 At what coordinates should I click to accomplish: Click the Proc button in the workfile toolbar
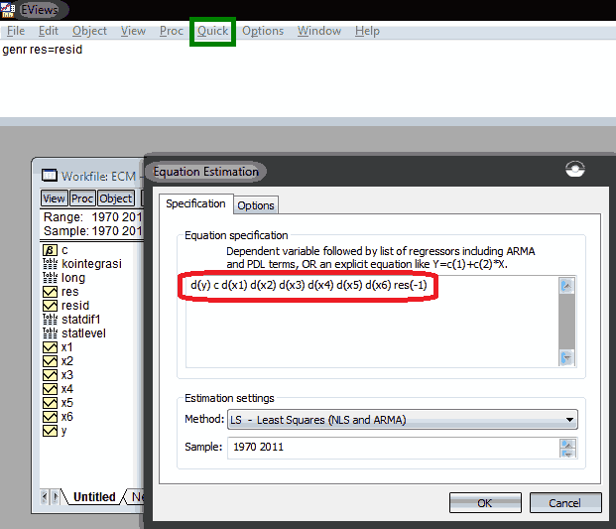(x=82, y=198)
